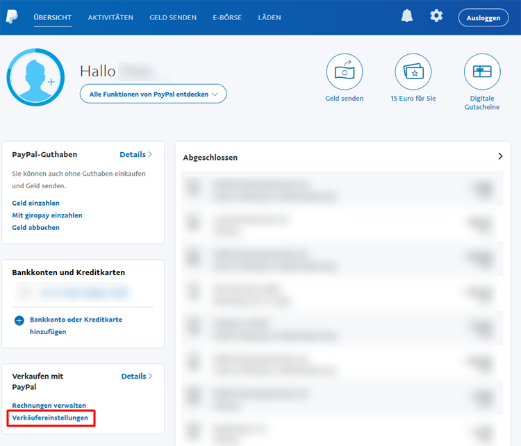Click the PayPal-Guthaben heading

pyautogui.click(x=44, y=154)
